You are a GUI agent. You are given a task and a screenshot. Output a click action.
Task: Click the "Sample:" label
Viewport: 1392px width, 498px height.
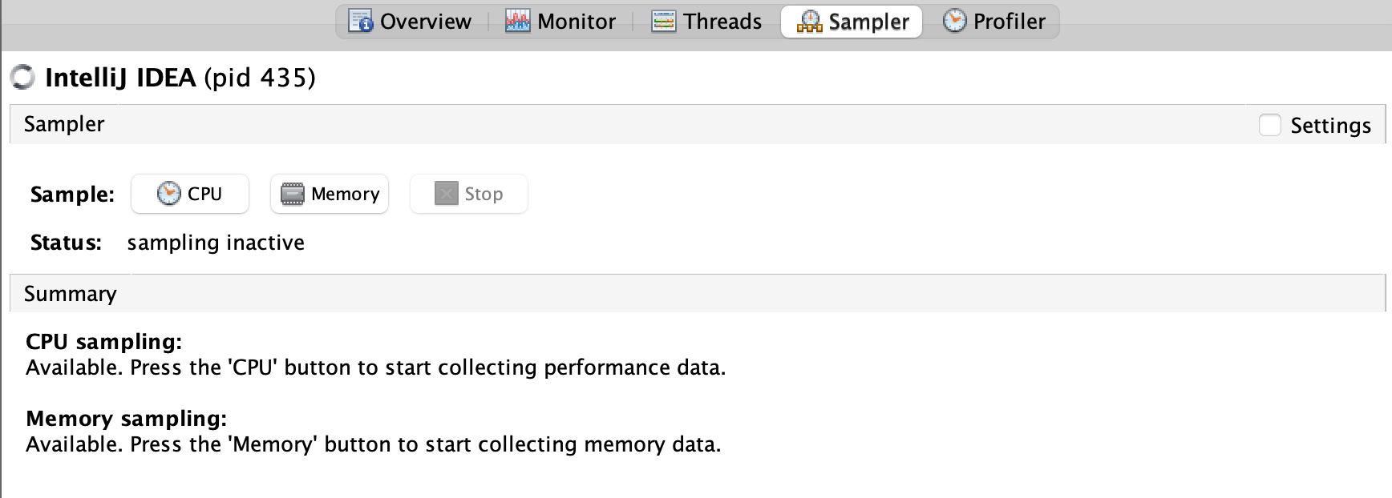[72, 195]
